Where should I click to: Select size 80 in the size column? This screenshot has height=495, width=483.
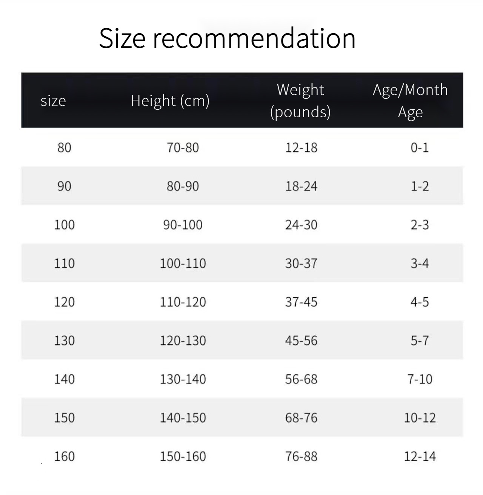tap(64, 147)
